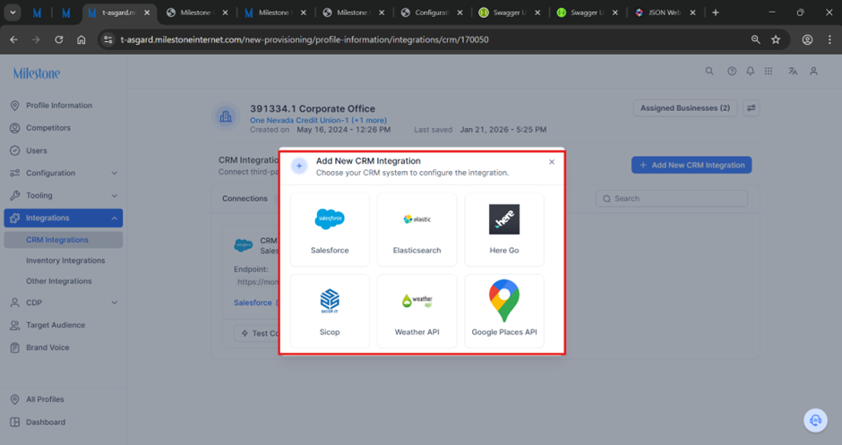The width and height of the screenshot is (842, 445).
Task: Close the t-asgard browser tab
Action: 147,13
